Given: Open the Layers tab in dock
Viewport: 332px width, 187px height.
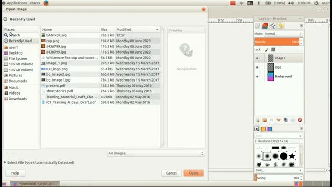Looking at the screenshot, I should [257, 26].
